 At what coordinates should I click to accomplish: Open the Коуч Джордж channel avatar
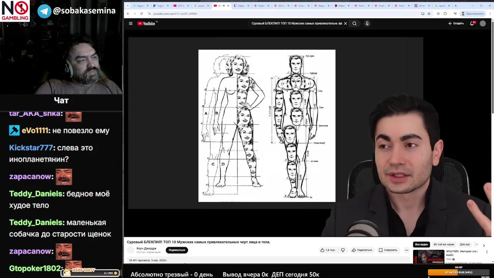click(131, 250)
